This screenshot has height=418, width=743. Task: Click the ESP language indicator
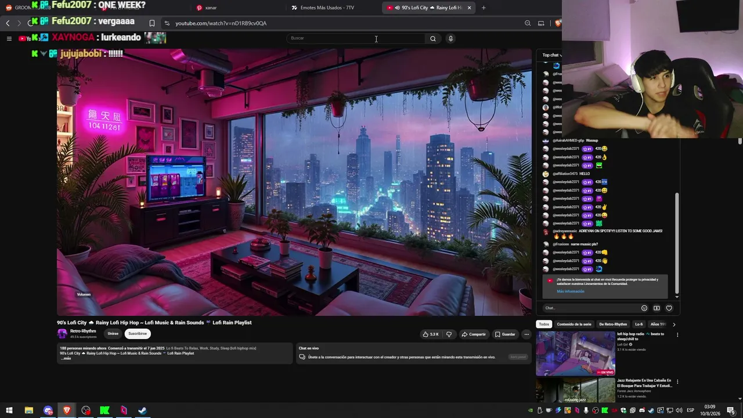pyautogui.click(x=690, y=410)
